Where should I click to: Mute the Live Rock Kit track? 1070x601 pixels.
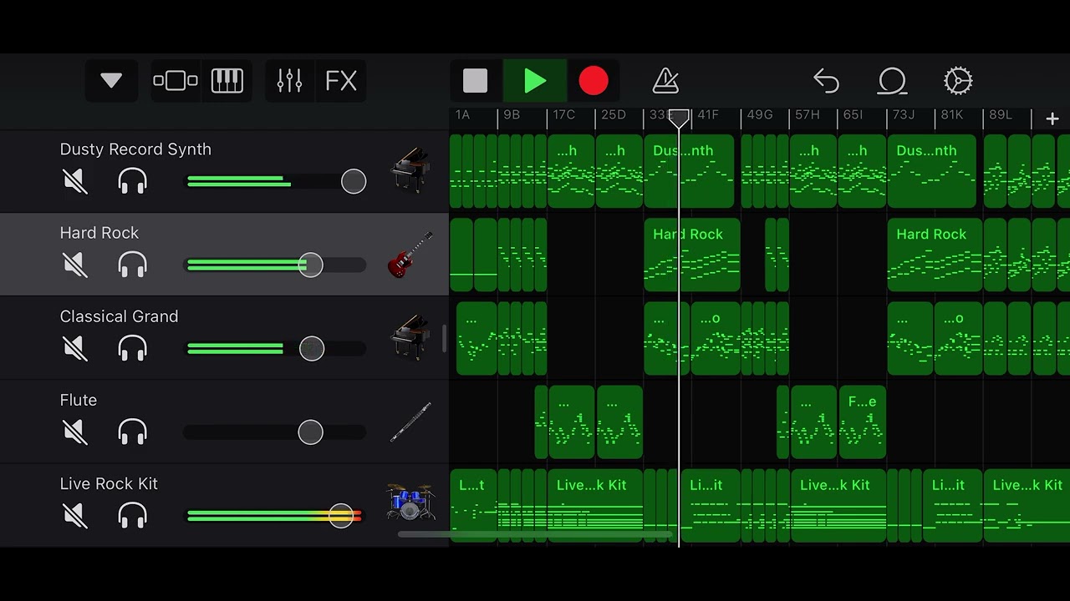(75, 515)
